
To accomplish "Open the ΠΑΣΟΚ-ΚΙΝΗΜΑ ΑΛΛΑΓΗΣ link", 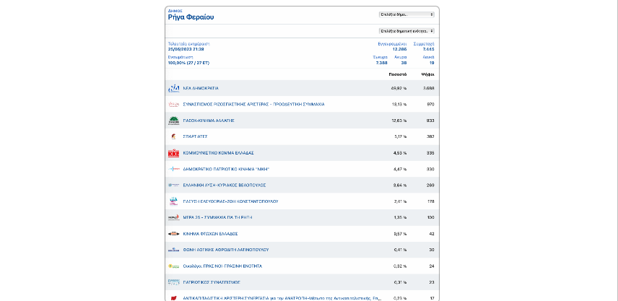I will [x=209, y=121].
